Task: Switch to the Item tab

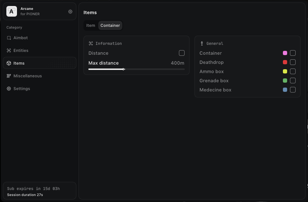Action: 91,25
